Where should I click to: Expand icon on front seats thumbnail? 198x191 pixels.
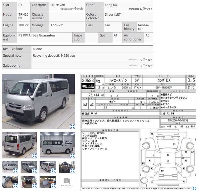tap(16, 186)
